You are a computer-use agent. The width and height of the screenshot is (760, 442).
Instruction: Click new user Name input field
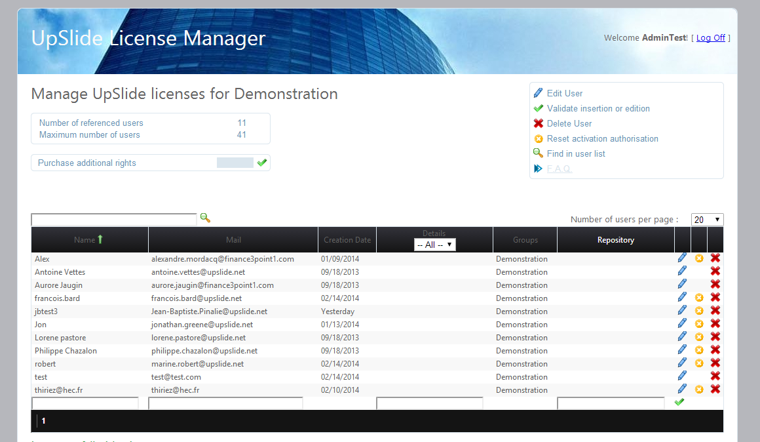85,403
